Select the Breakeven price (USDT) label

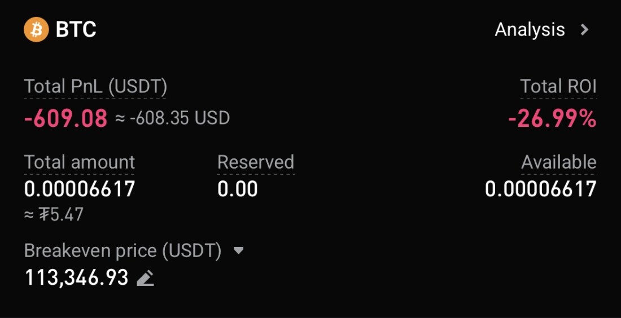click(x=123, y=250)
